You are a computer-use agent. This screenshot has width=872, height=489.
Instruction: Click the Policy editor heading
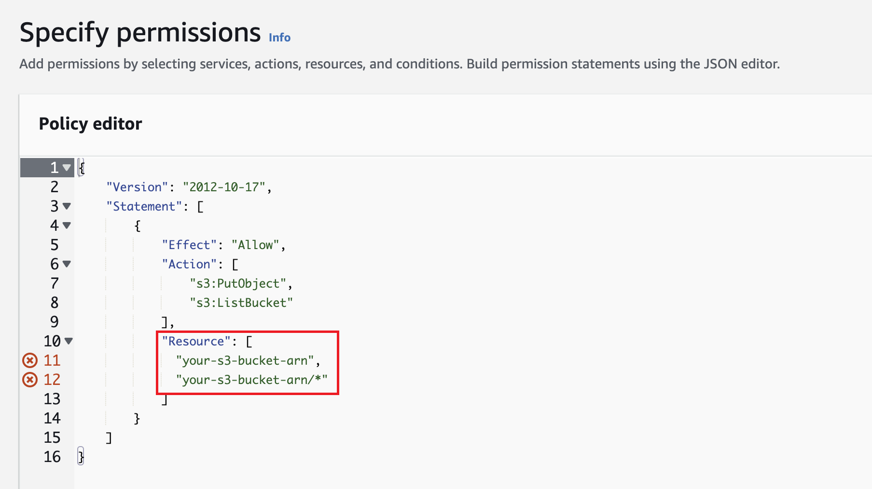tap(90, 124)
